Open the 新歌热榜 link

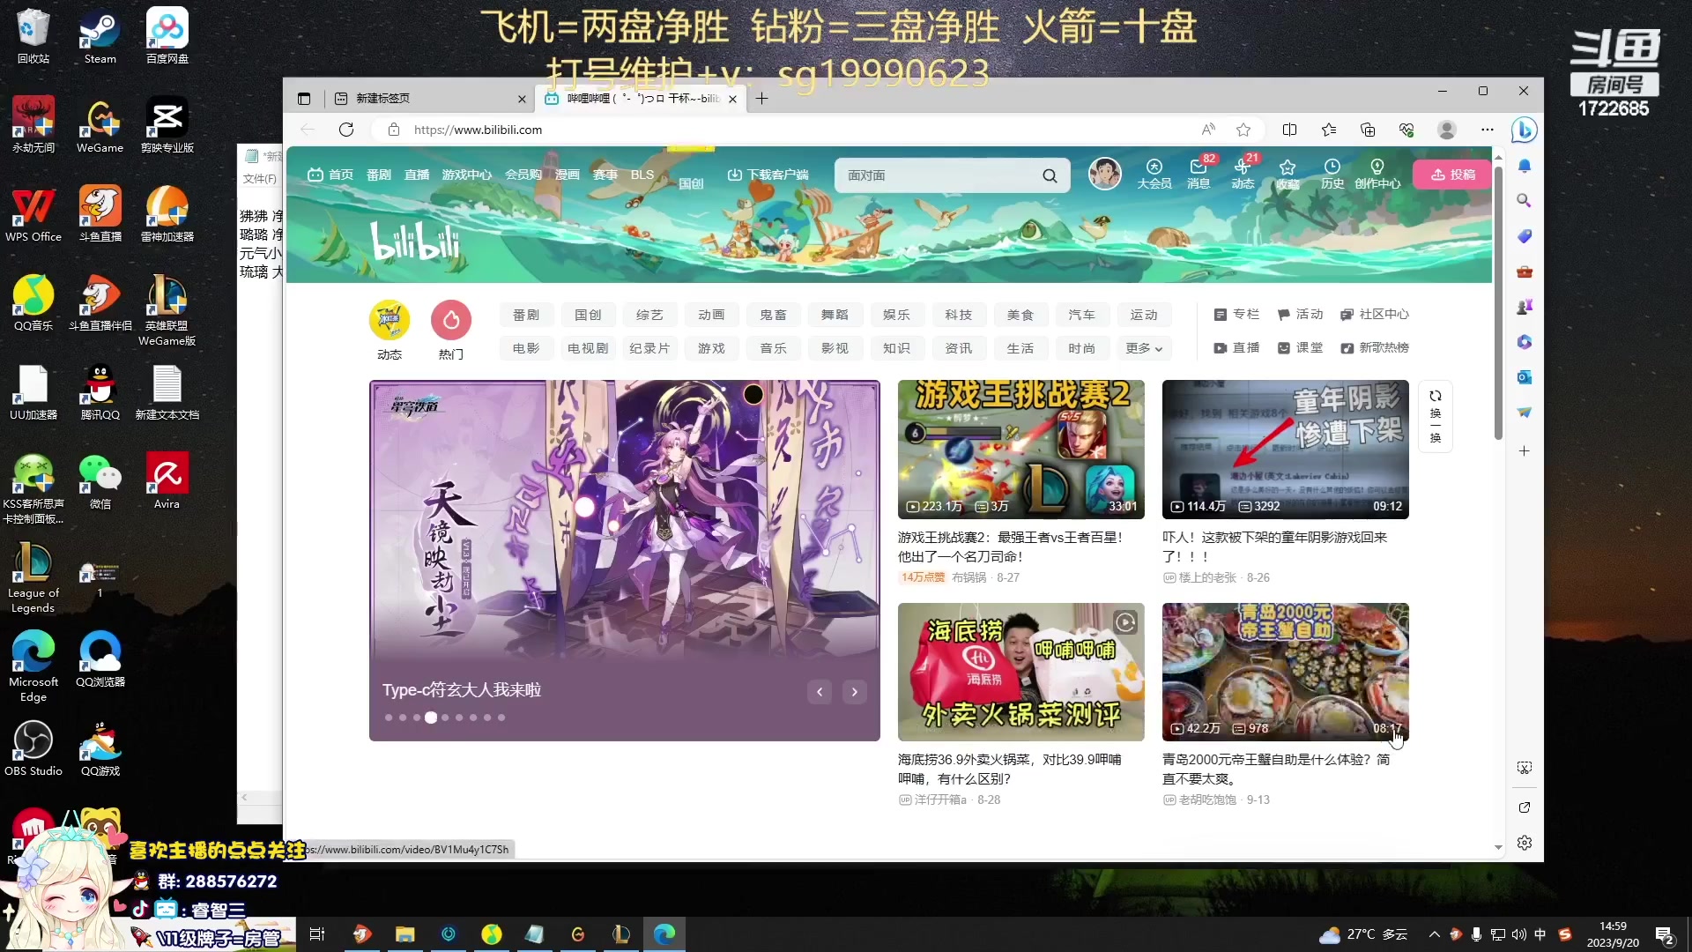(1374, 347)
